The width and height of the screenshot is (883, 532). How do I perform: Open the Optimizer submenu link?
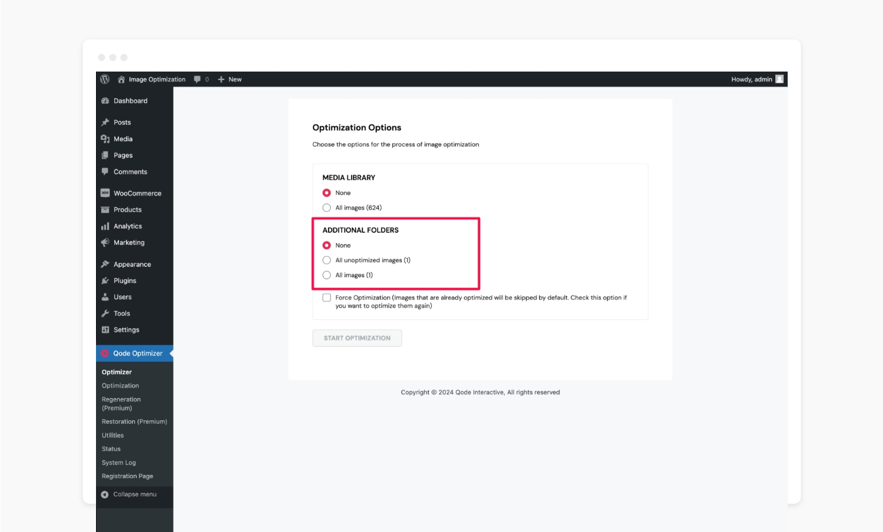pos(116,372)
